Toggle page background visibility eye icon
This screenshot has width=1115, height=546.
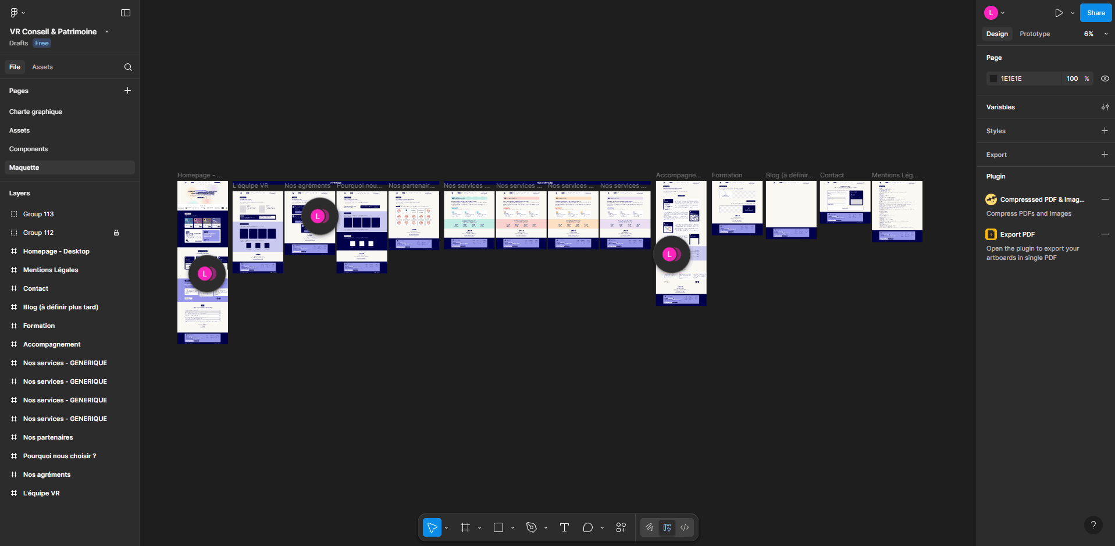pos(1105,78)
